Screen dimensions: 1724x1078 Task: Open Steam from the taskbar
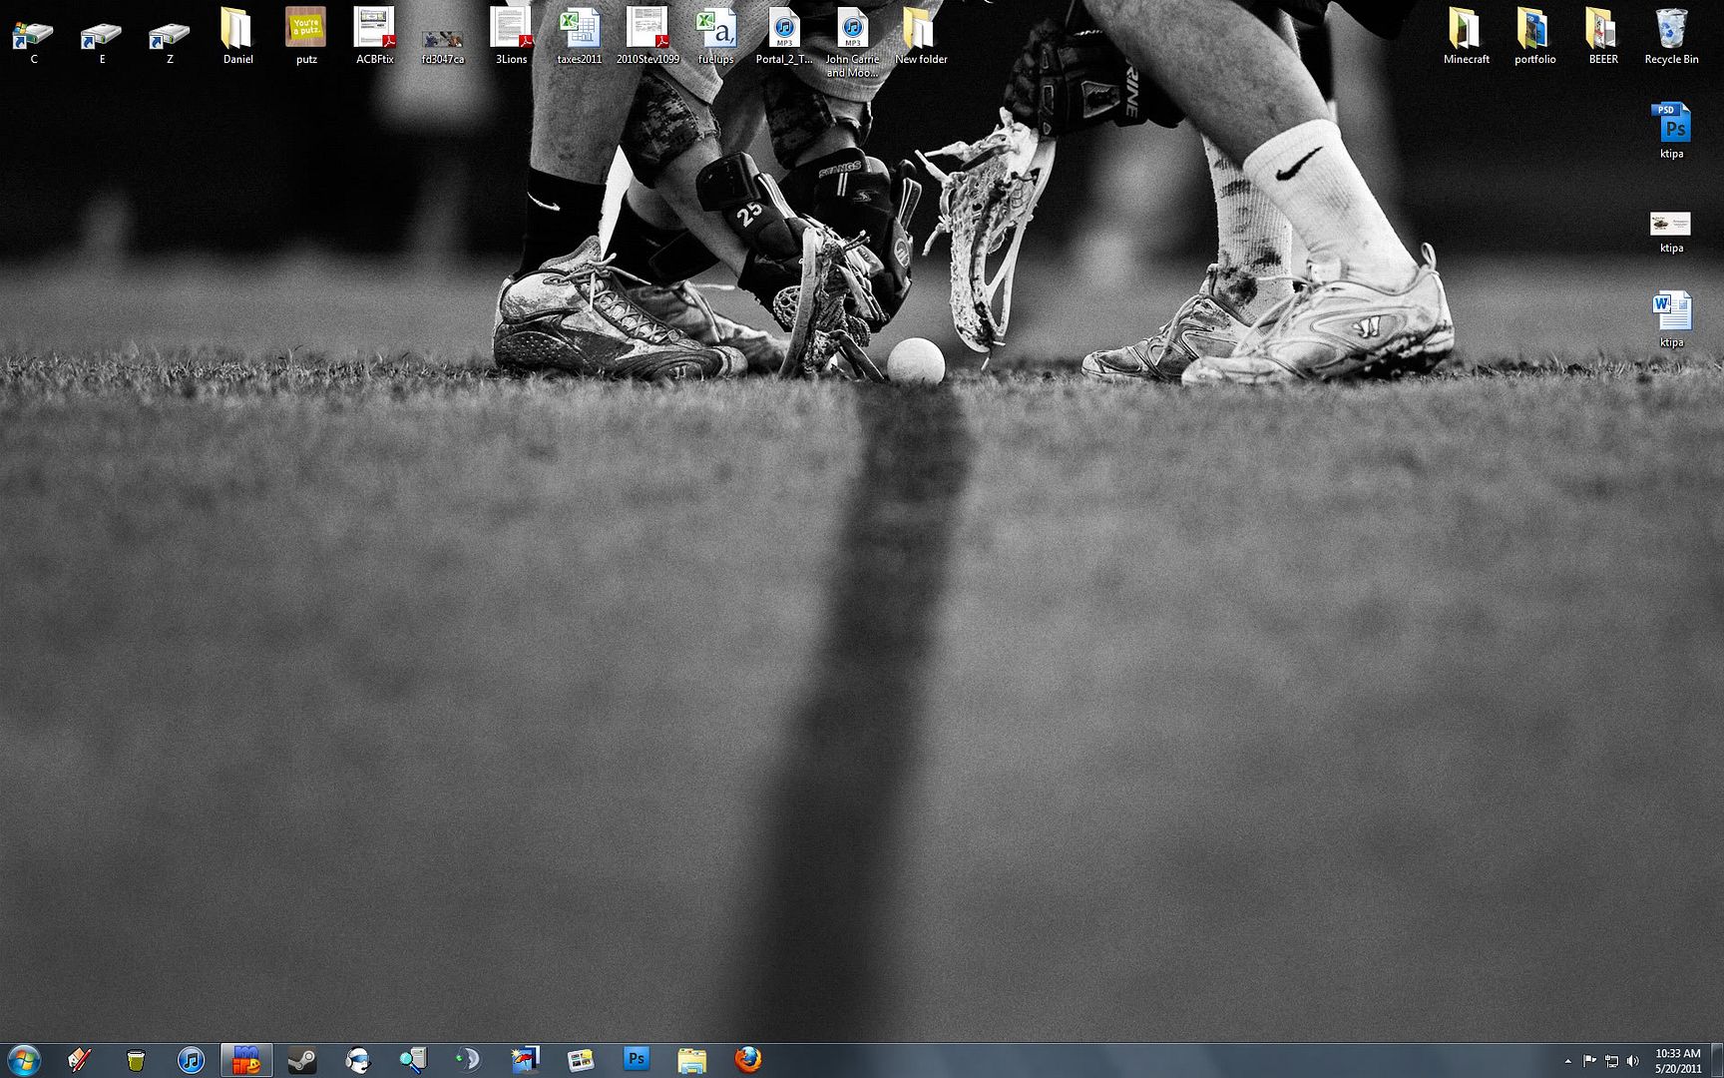(302, 1060)
